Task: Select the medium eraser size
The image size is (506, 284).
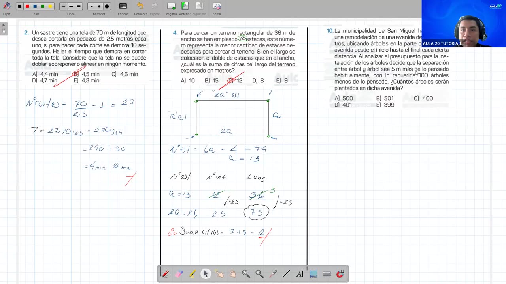Action: (x=99, y=6)
